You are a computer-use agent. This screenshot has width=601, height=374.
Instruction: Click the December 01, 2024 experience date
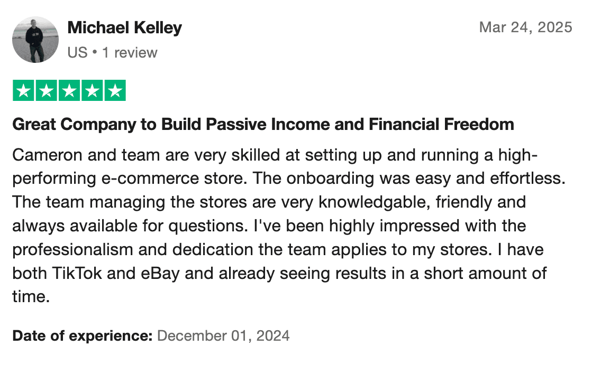(223, 335)
